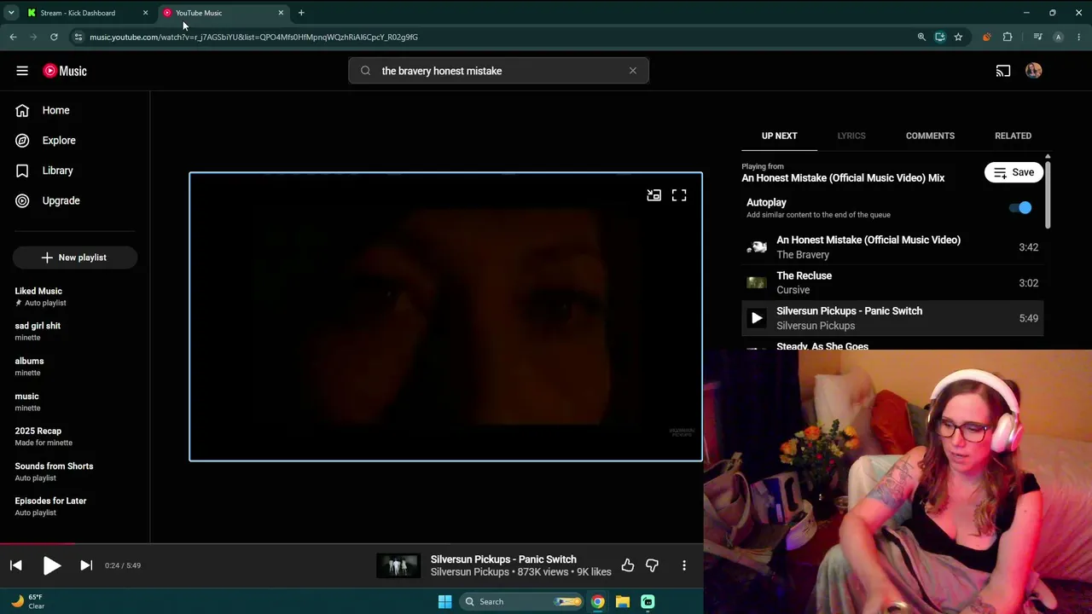This screenshot has width=1092, height=614.
Task: Skip to the next track
Action: [86, 565]
